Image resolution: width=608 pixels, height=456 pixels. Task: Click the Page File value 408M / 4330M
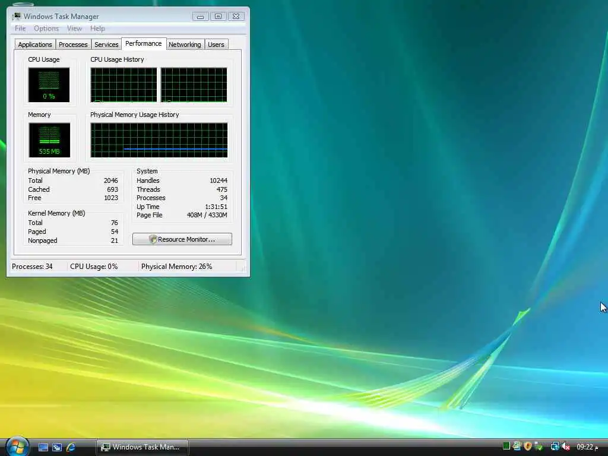pyautogui.click(x=207, y=215)
